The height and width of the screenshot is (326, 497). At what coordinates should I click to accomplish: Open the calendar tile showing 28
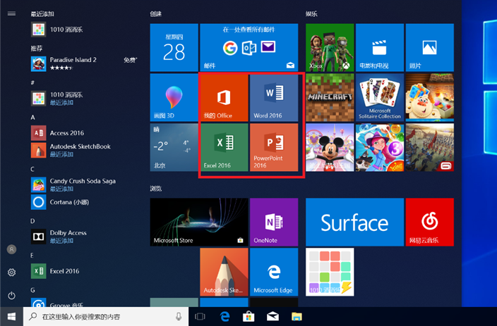coord(174,48)
